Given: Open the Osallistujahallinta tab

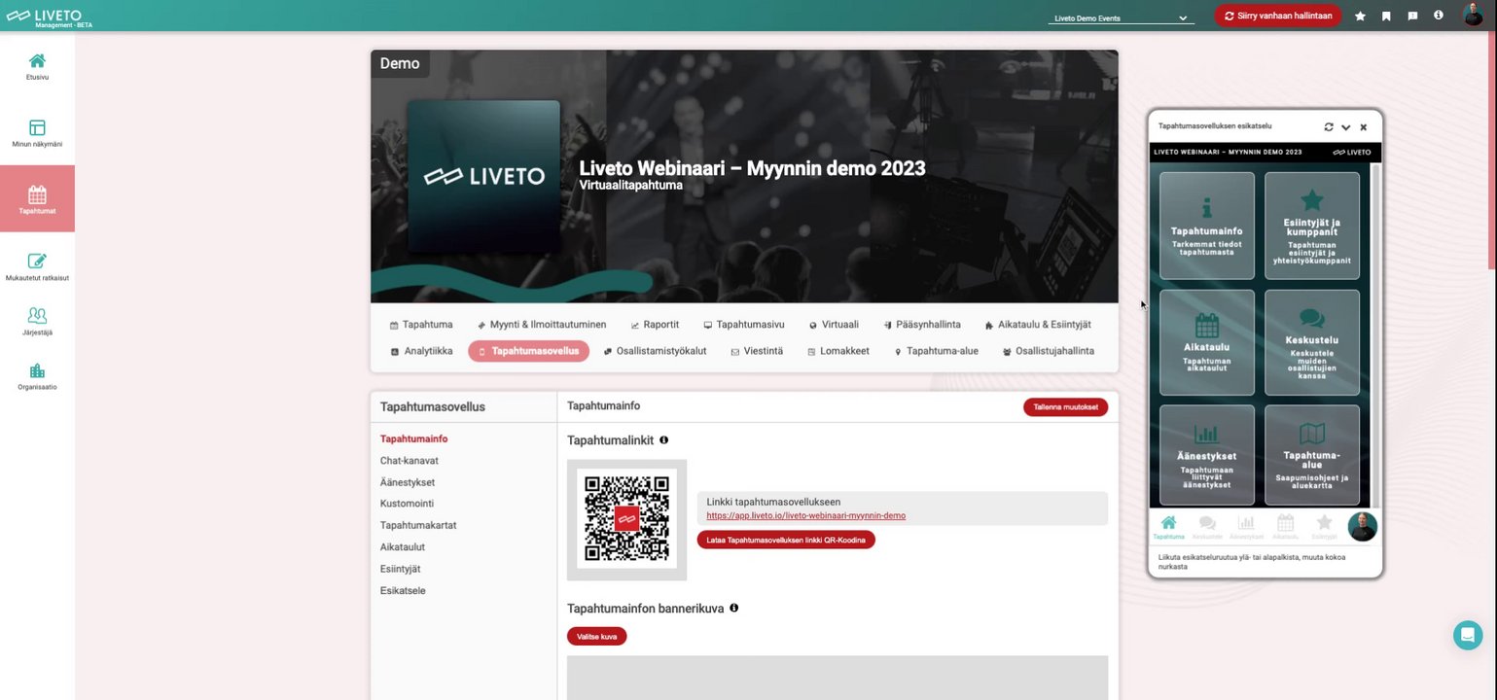Looking at the screenshot, I should [x=1048, y=351].
